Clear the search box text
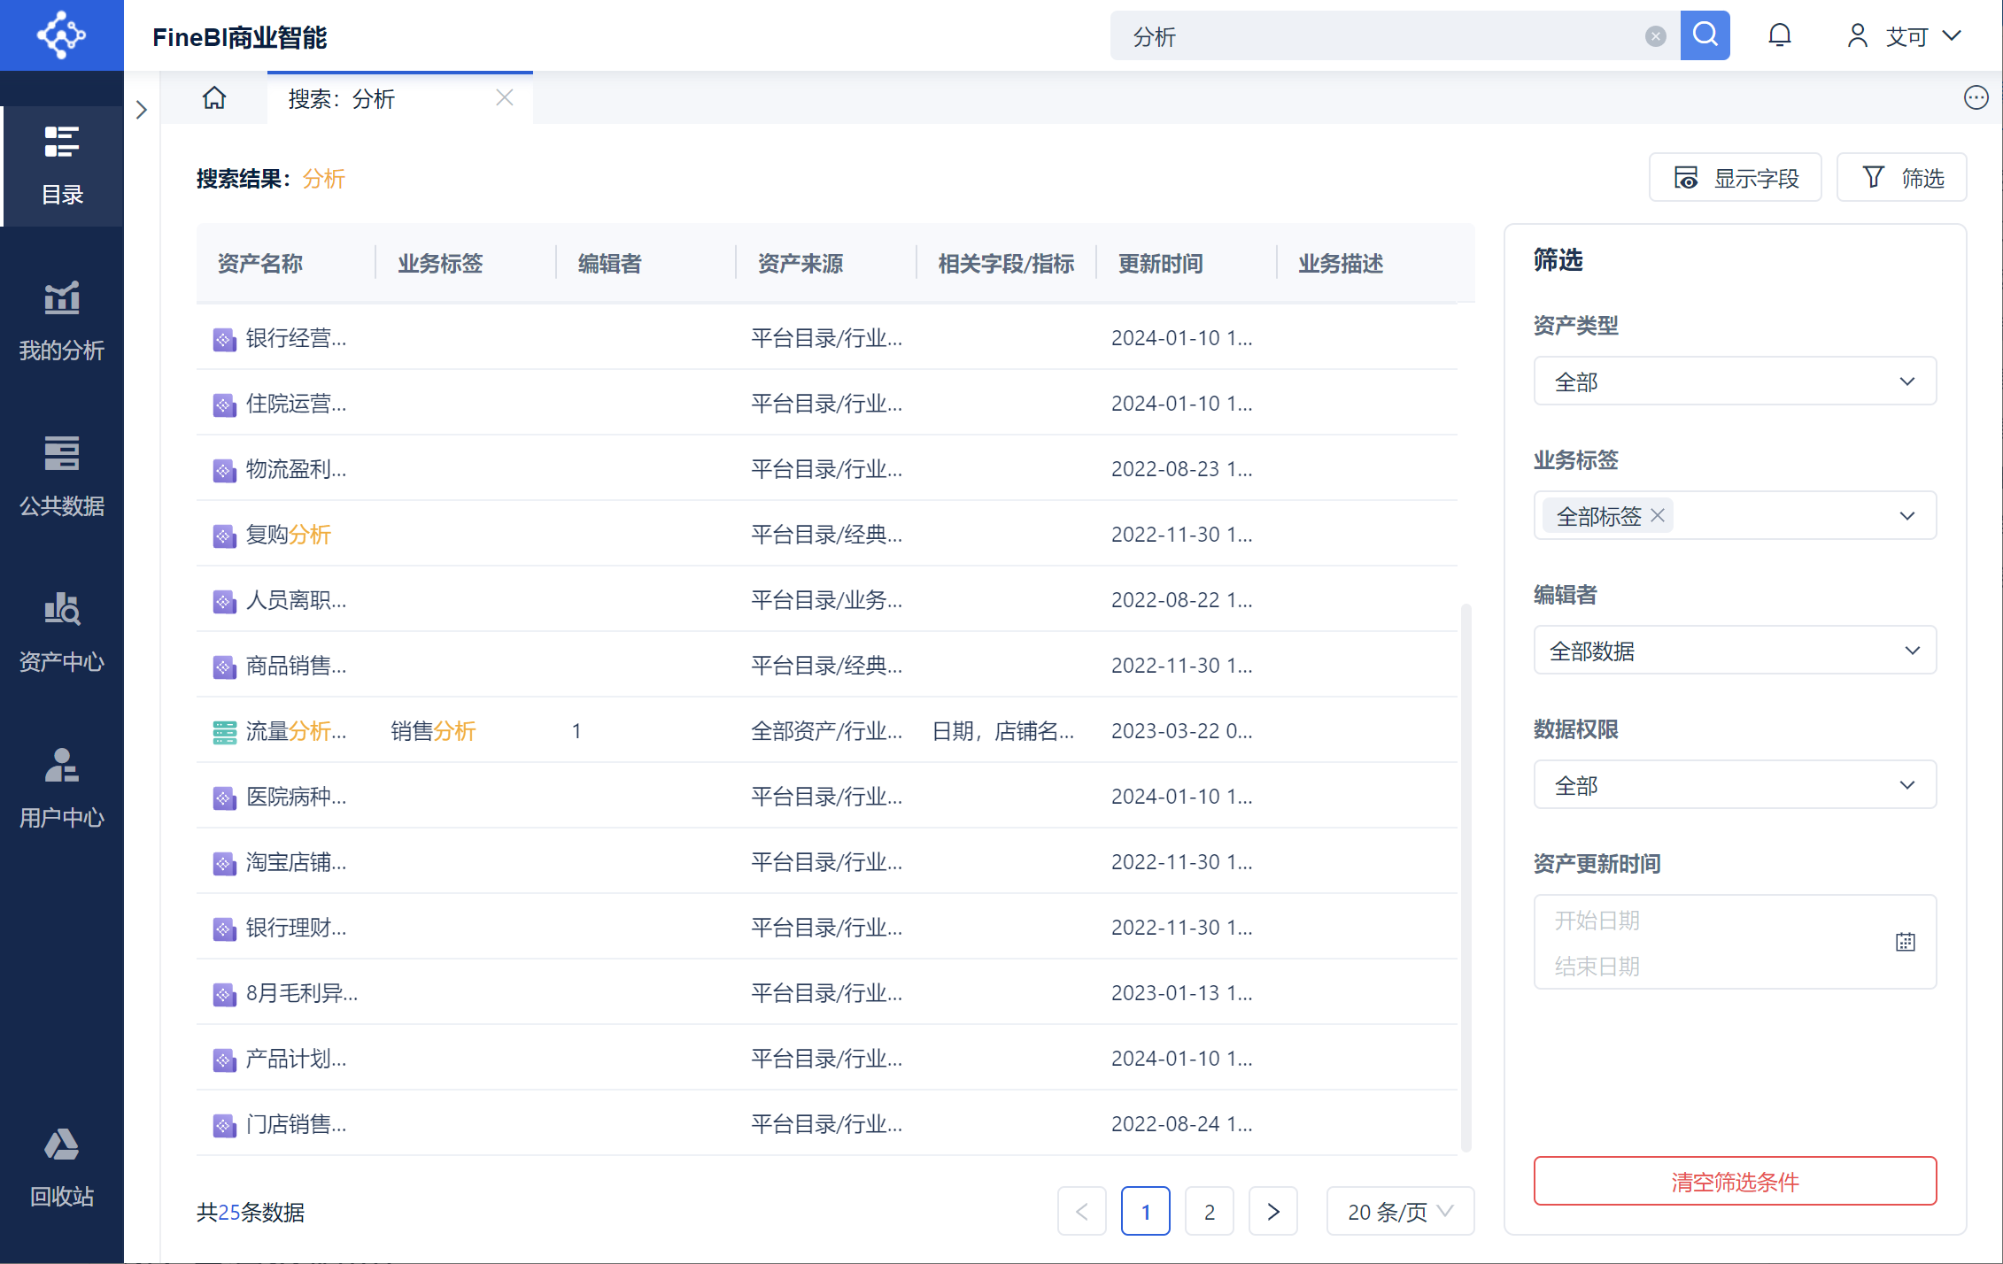The width and height of the screenshot is (2003, 1264). pyautogui.click(x=1655, y=36)
